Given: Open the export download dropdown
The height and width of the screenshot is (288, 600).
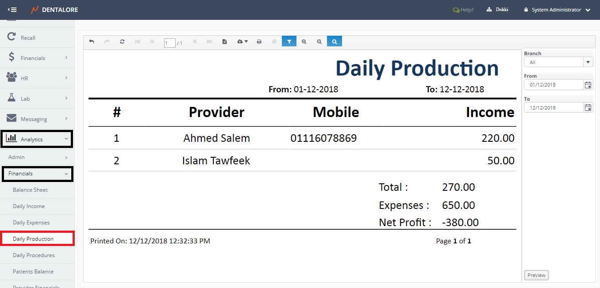Looking at the screenshot, I should pos(242,42).
